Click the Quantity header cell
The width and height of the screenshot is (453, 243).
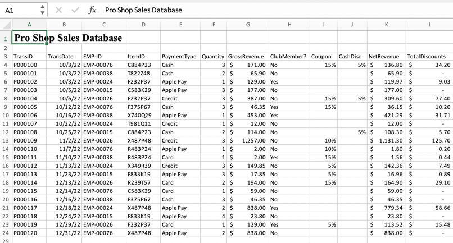point(214,57)
